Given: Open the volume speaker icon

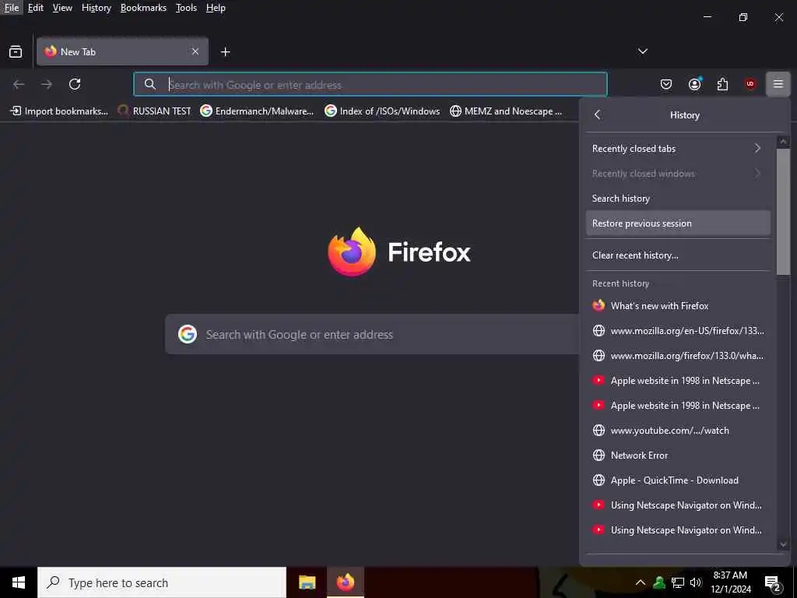Looking at the screenshot, I should click(696, 582).
